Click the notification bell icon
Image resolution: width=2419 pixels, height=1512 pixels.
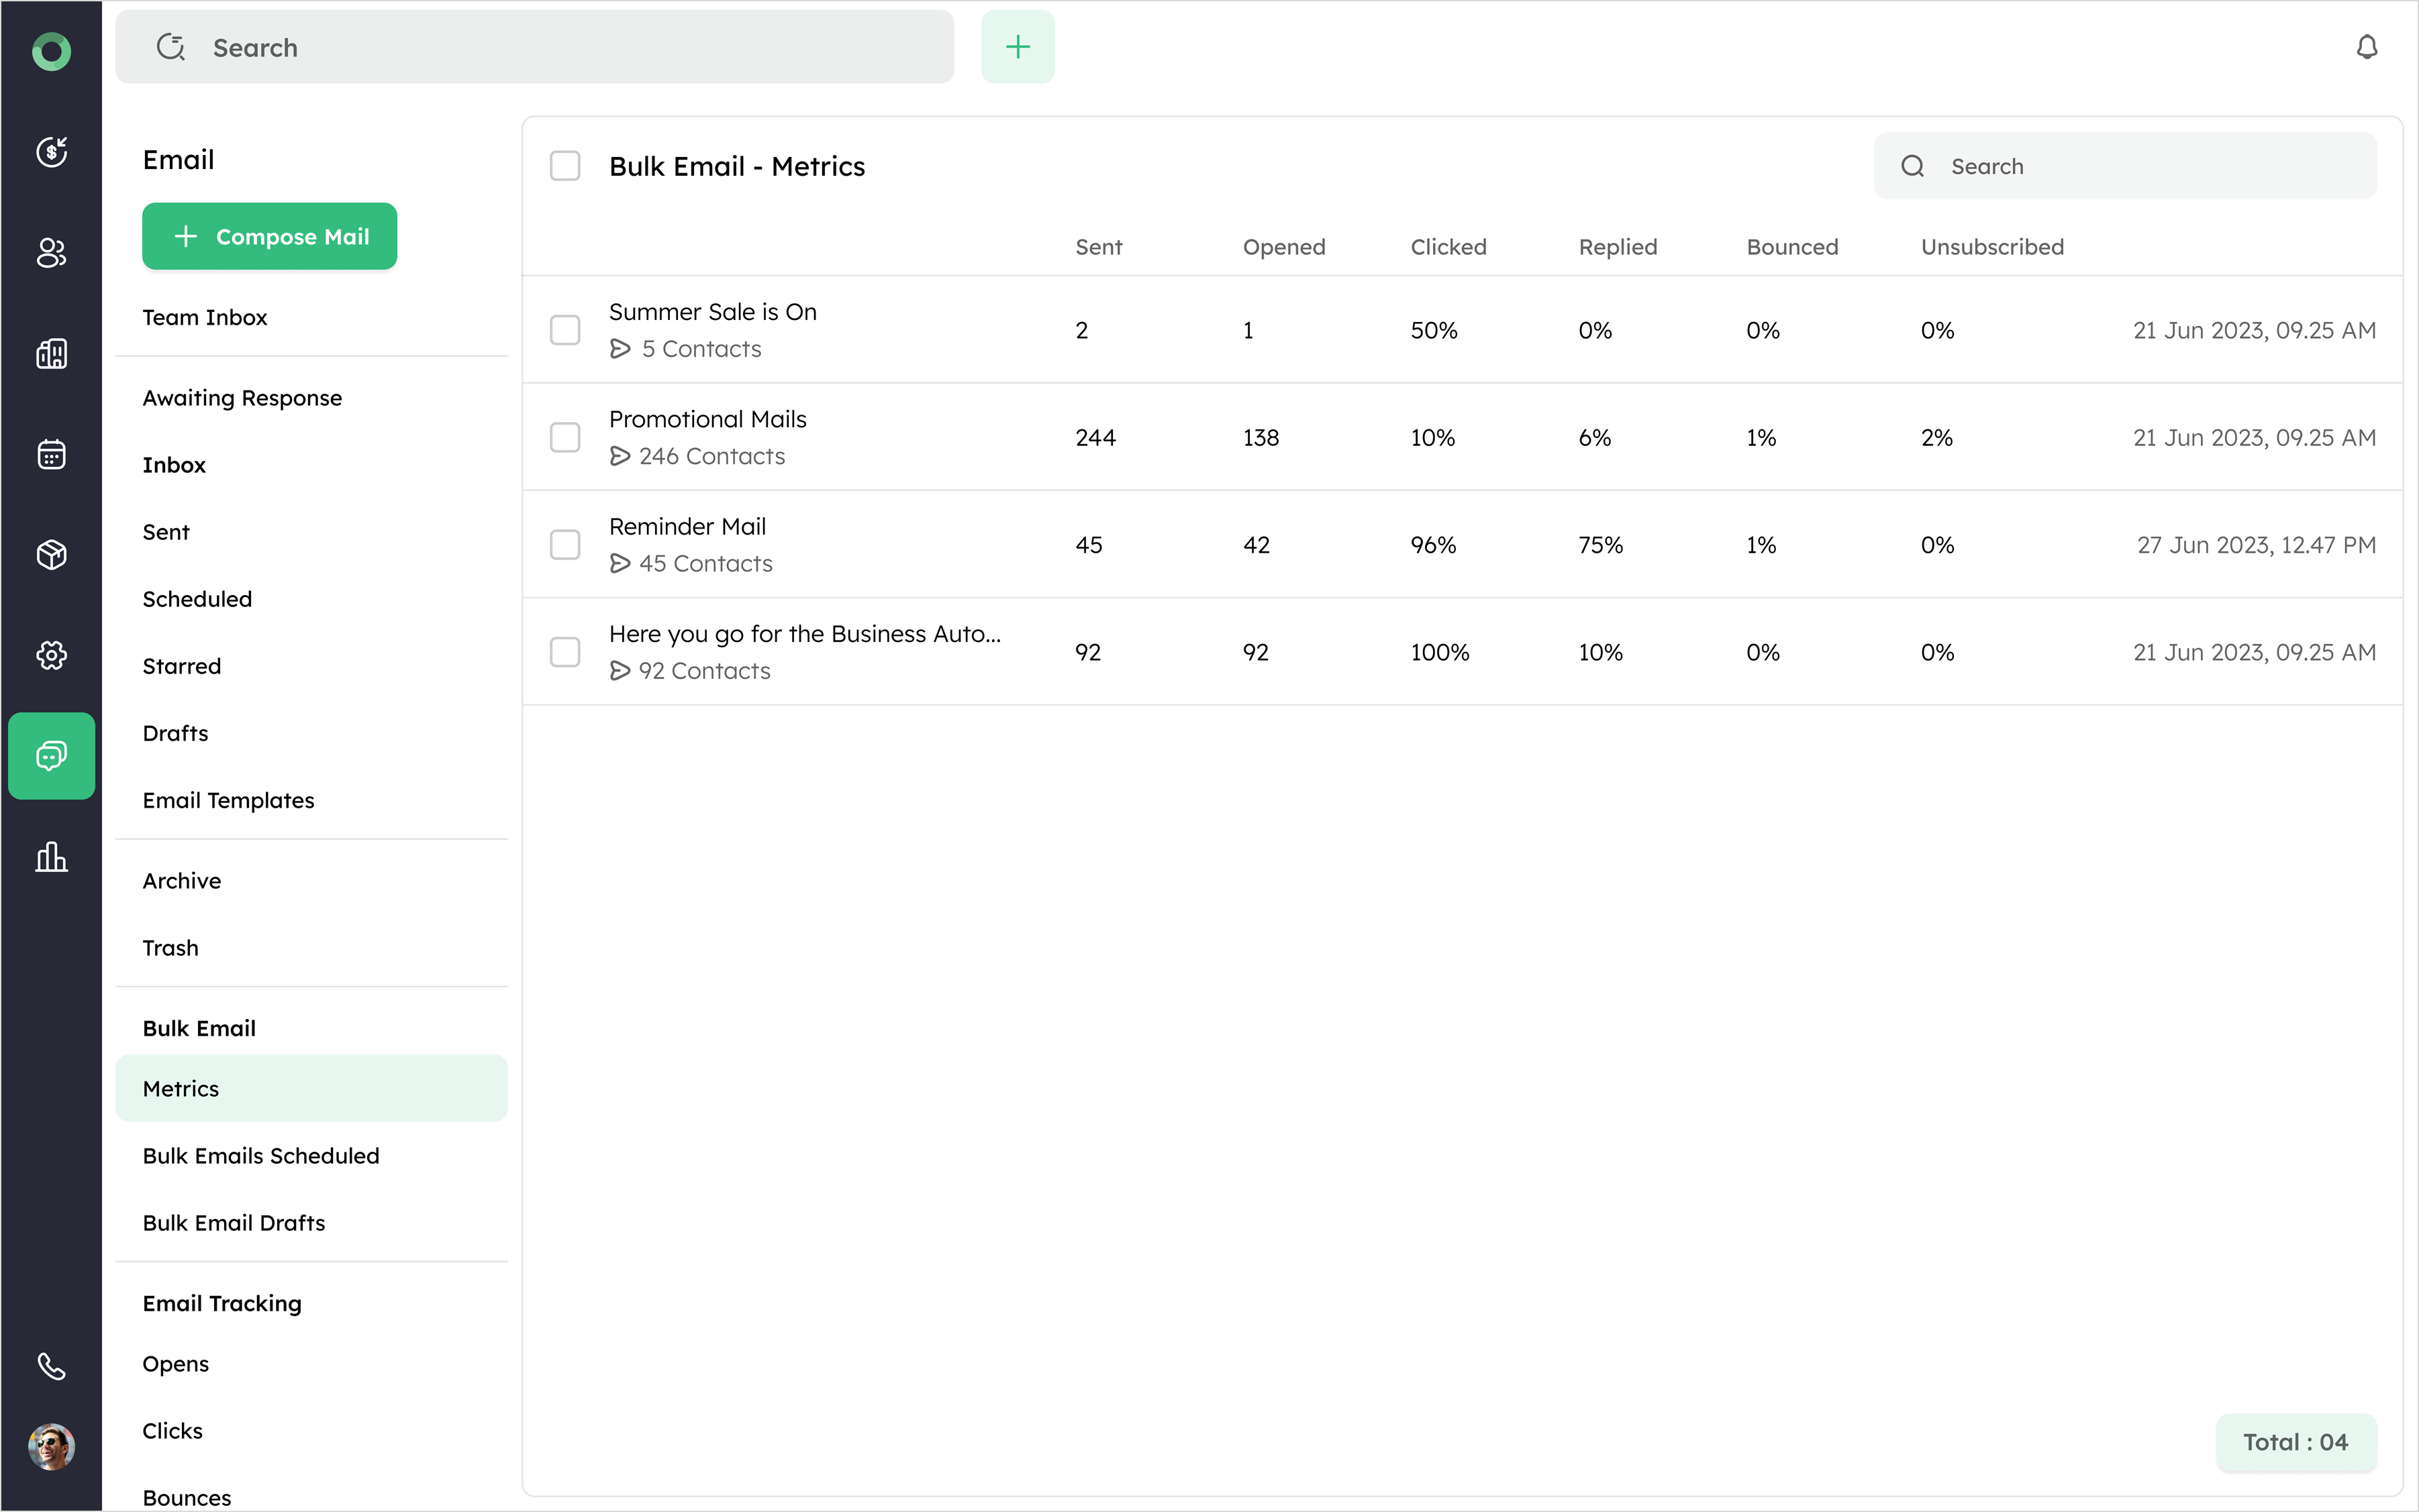point(2366,47)
